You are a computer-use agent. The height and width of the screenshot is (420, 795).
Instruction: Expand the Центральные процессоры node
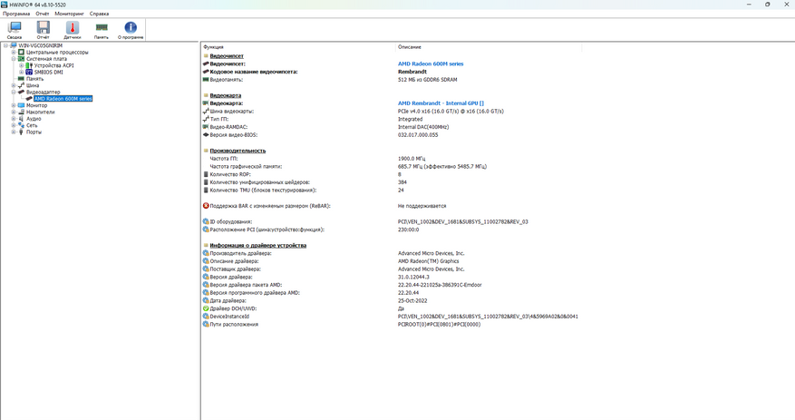point(14,53)
